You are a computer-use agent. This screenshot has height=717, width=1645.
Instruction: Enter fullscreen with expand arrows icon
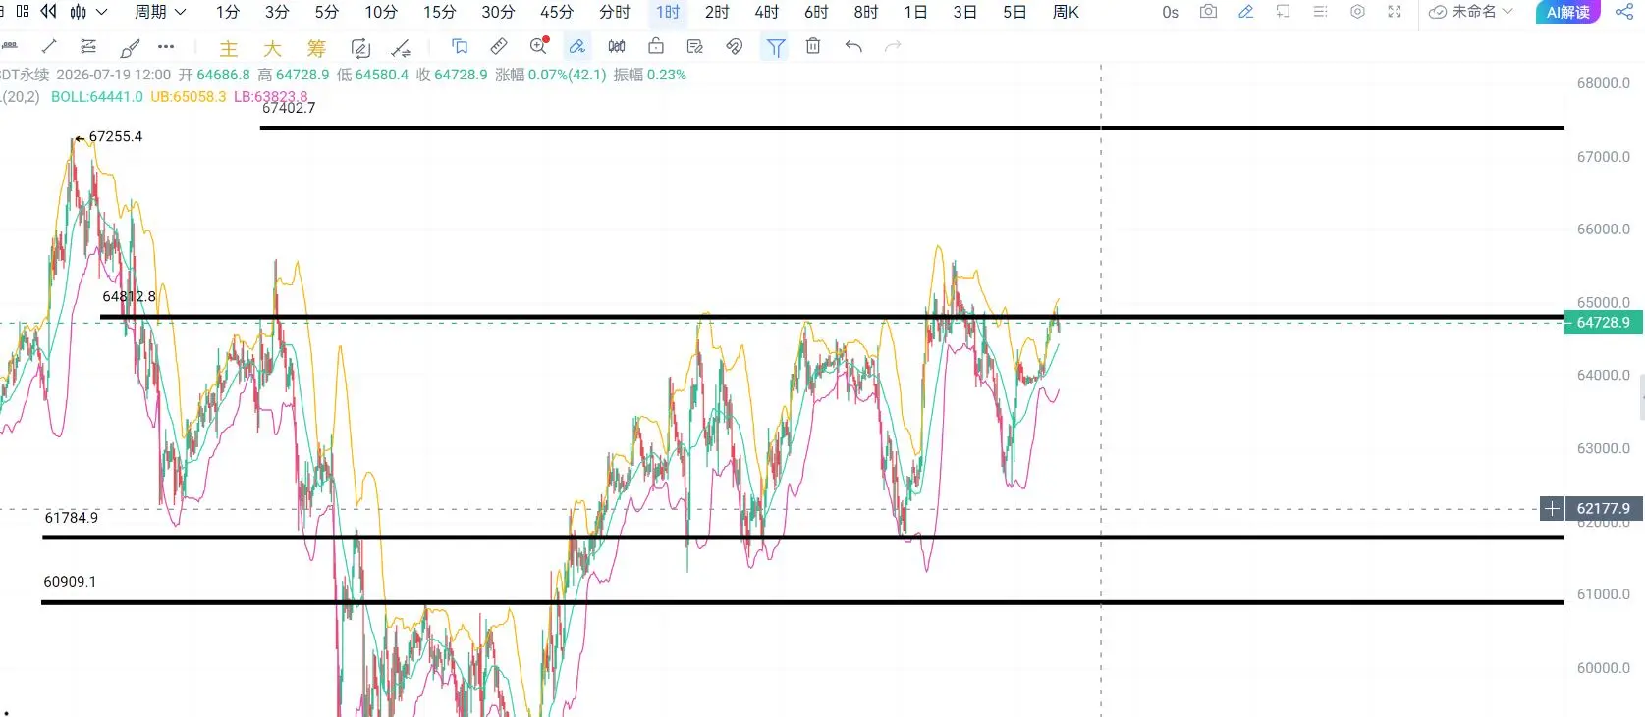pyautogui.click(x=1395, y=12)
